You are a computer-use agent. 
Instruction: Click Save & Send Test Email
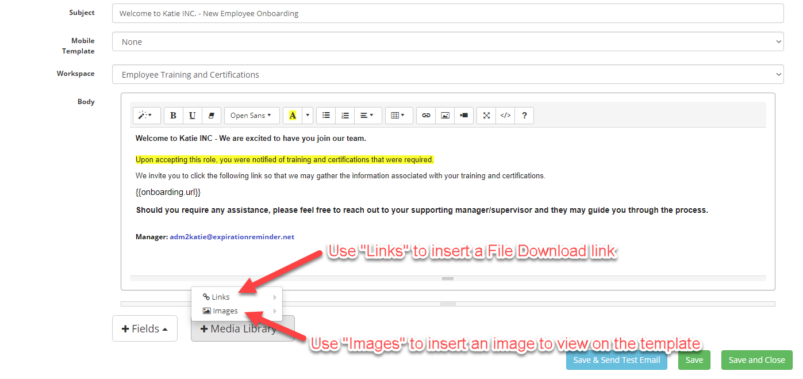click(617, 360)
